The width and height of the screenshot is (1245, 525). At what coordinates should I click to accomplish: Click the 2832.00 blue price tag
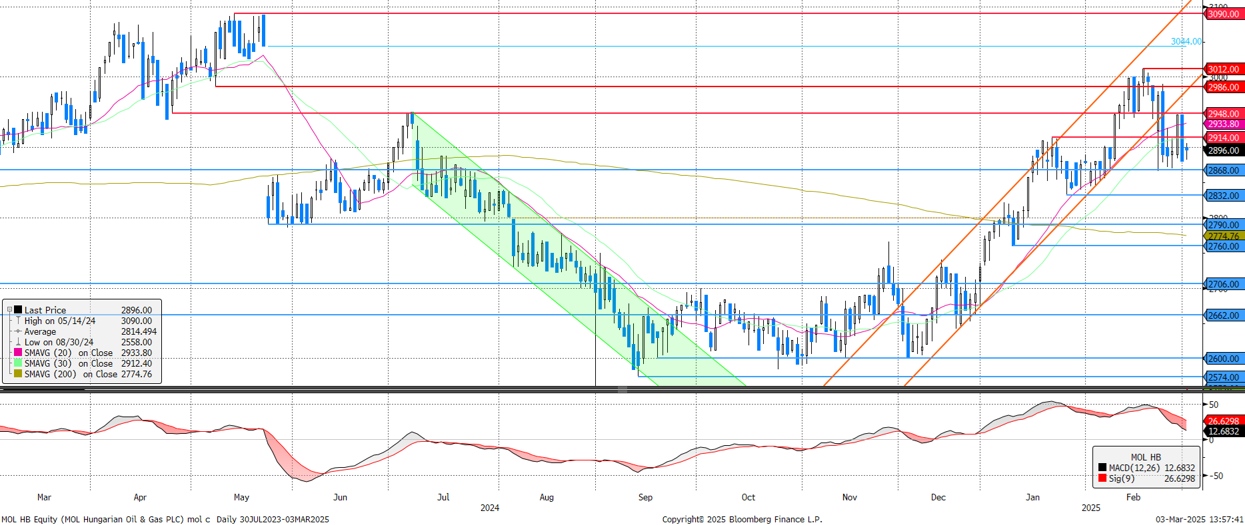coord(1224,196)
